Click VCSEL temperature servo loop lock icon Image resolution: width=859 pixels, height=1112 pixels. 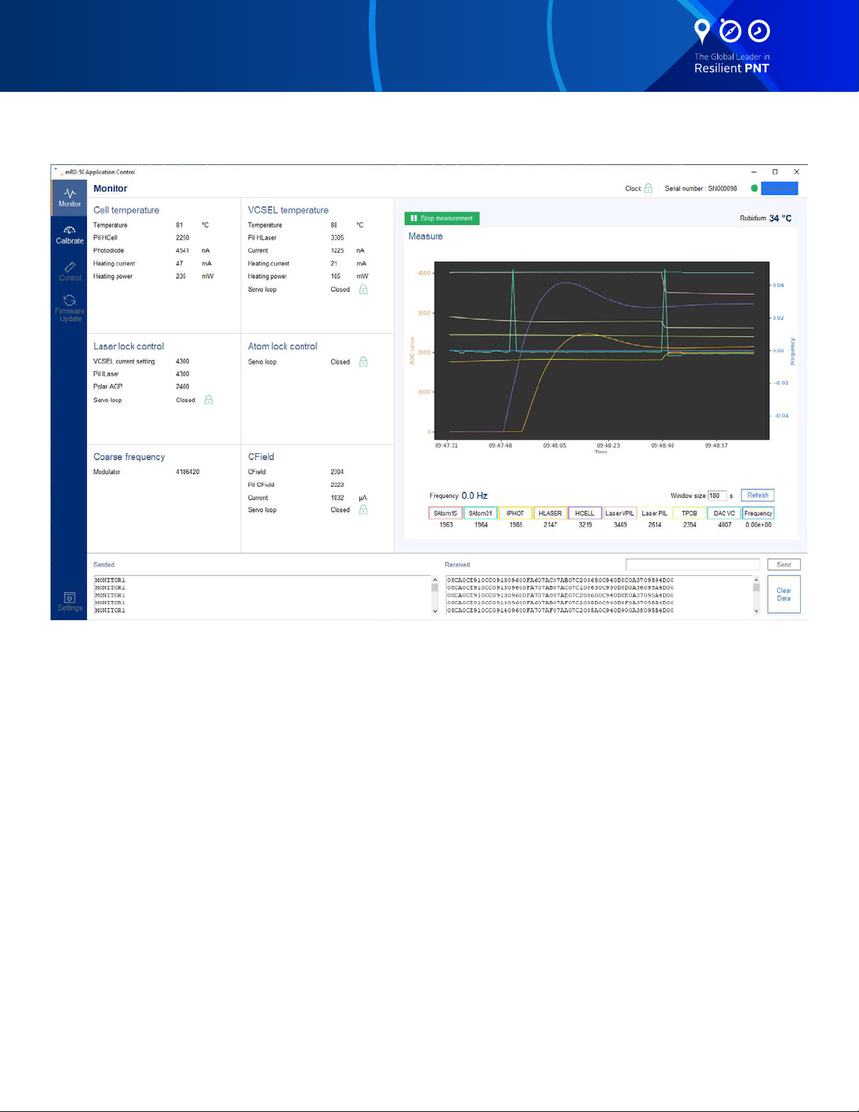[x=363, y=289]
